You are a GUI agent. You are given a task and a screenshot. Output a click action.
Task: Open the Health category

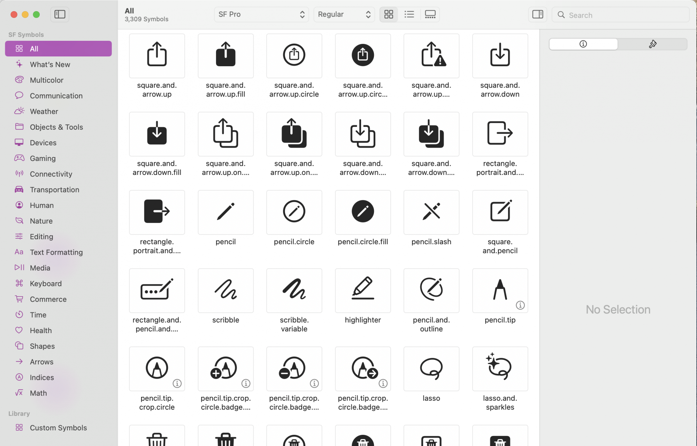[58, 330]
